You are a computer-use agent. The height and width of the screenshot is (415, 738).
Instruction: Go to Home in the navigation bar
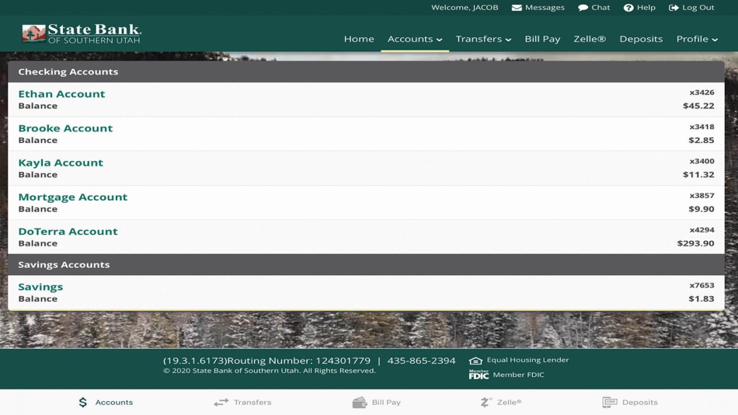pos(359,39)
